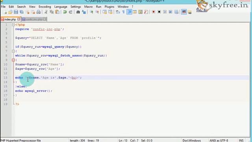The image size is (252, 142).
Task: Close the index.php tab
Action: pyautogui.click(x=19, y=19)
